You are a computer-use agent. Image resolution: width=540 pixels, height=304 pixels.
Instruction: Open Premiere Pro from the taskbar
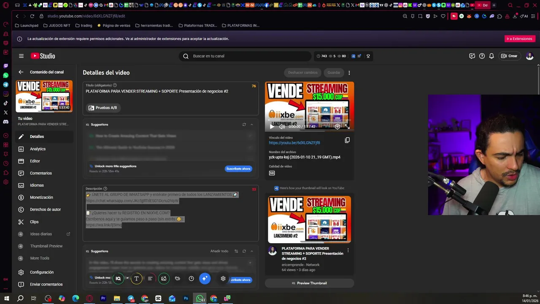(103, 299)
